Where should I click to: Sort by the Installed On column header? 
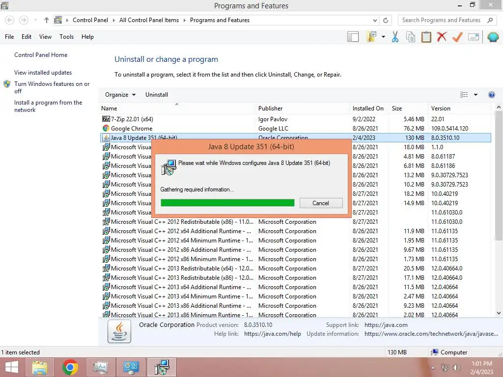[x=369, y=108]
